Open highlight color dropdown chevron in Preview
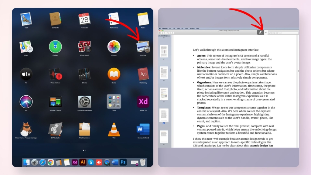 pos(266,32)
